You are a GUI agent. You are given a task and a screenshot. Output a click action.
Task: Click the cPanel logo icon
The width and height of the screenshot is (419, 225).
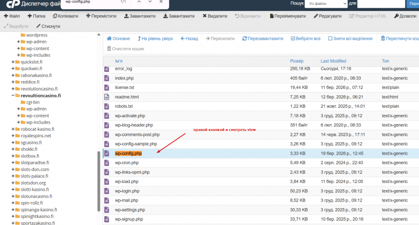point(13,4)
